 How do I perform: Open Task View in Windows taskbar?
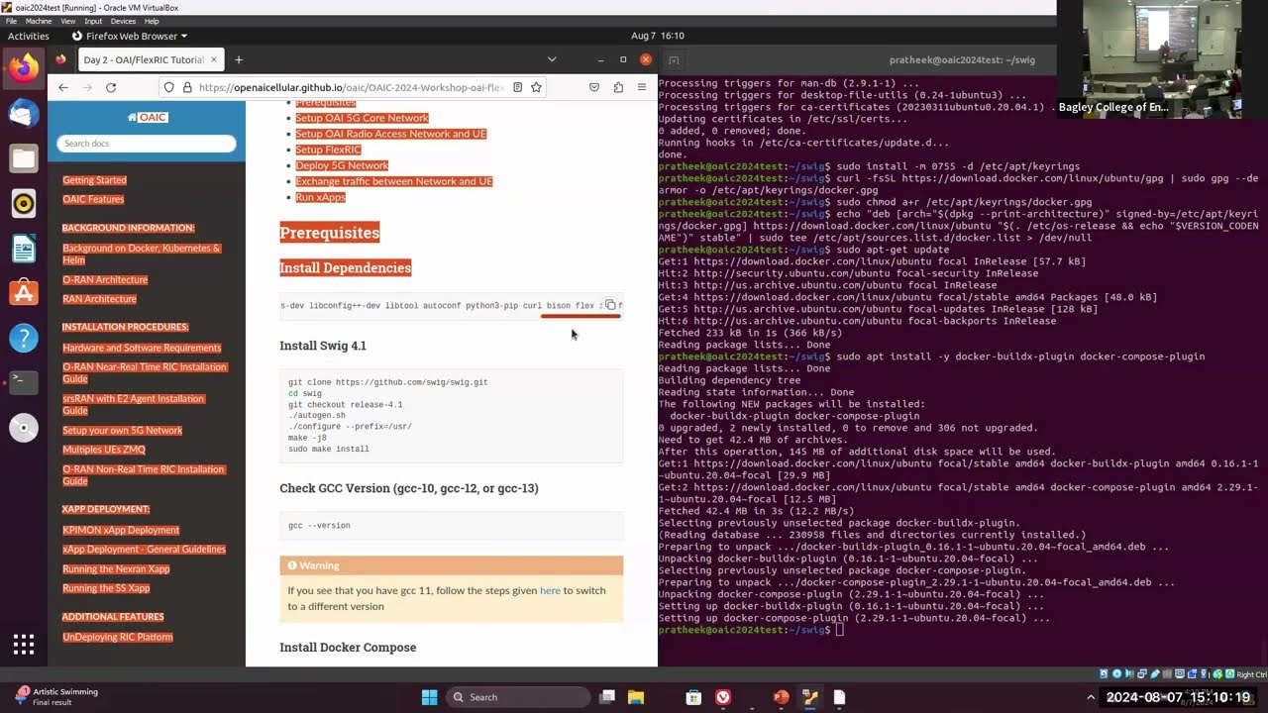point(607,697)
